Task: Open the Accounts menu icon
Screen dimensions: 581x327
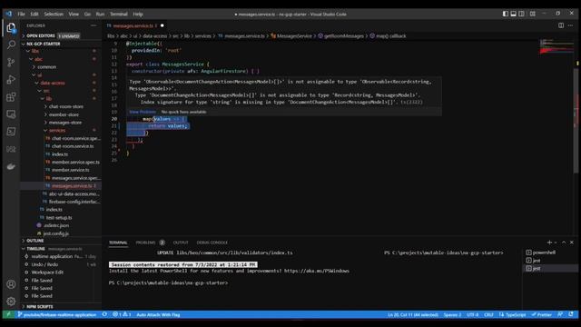Action: (11, 284)
